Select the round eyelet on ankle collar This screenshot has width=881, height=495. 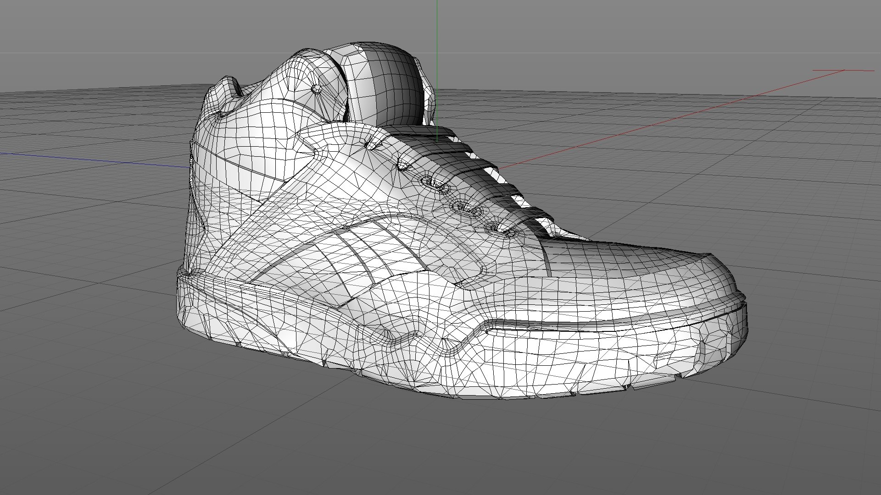coord(316,88)
